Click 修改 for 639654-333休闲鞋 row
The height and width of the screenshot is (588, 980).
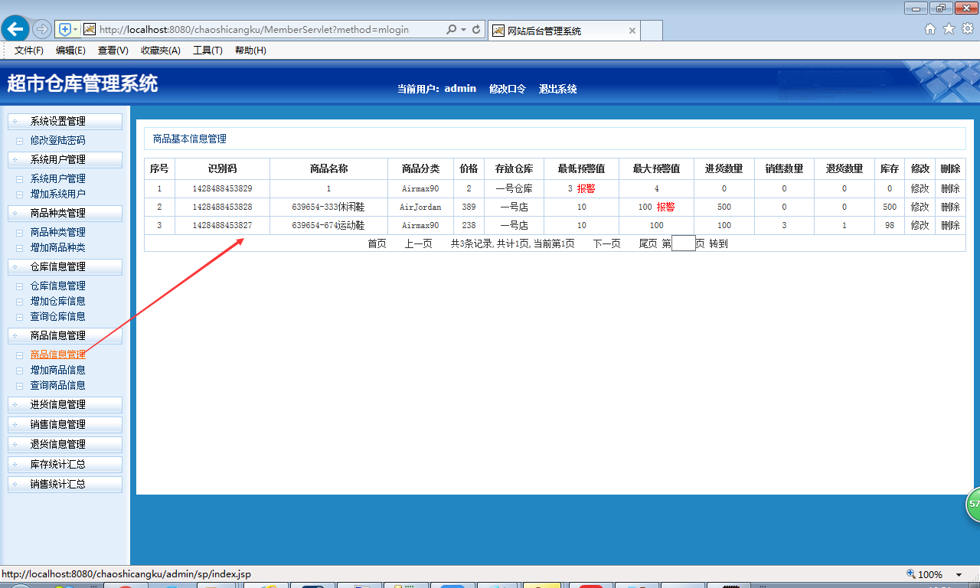[x=920, y=207]
